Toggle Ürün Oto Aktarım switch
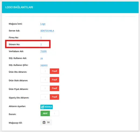The height and width of the screenshot is (132, 140). pyautogui.click(x=50, y=71)
